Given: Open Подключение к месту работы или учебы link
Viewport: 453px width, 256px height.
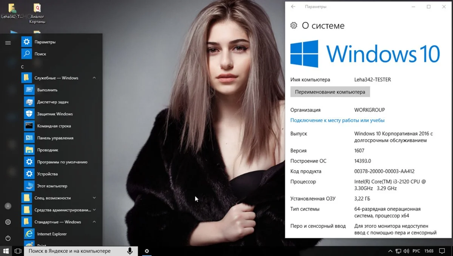Looking at the screenshot, I should 337,120.
